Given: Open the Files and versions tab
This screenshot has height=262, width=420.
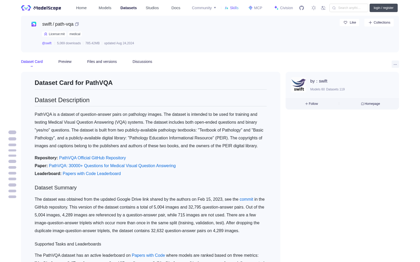Looking at the screenshot, I should click(102, 62).
